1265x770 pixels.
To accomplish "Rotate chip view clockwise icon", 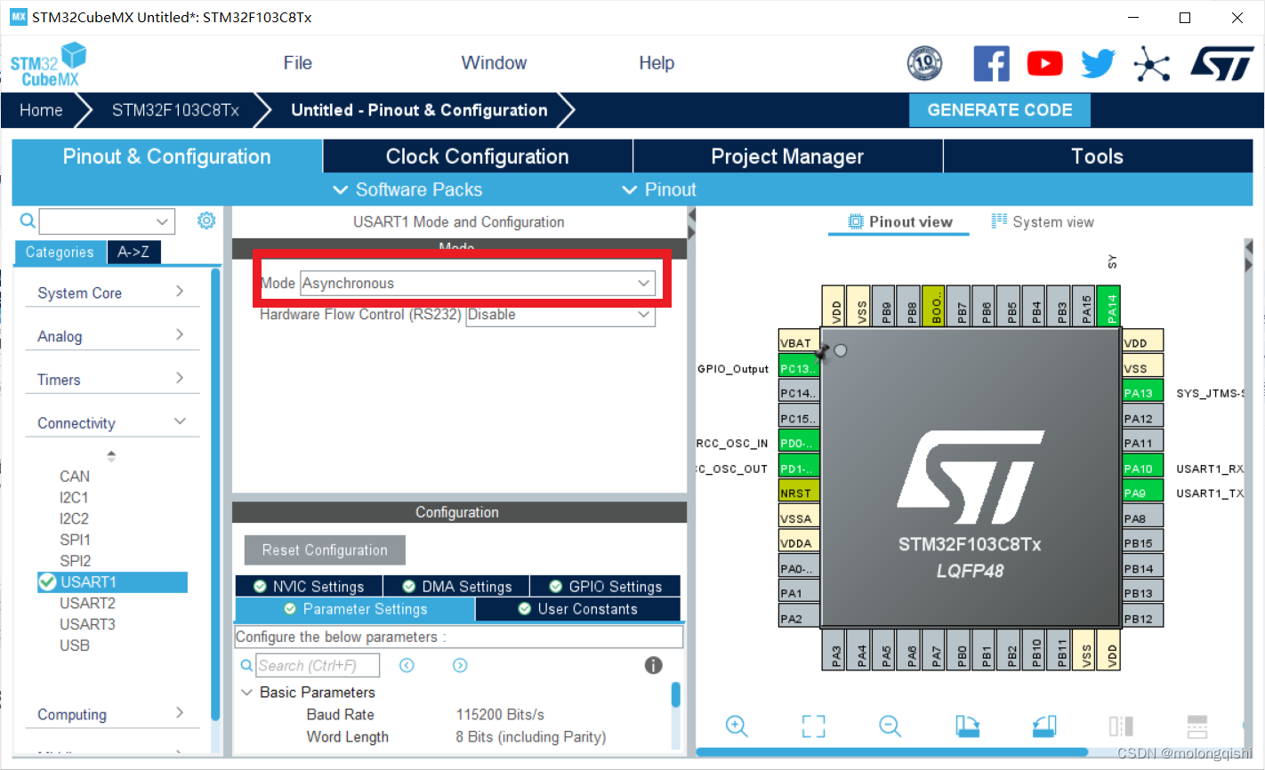I will click(968, 726).
